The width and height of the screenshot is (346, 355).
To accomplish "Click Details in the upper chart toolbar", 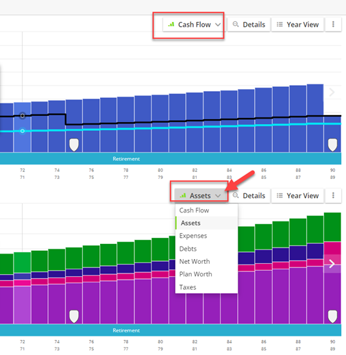I will [x=249, y=25].
